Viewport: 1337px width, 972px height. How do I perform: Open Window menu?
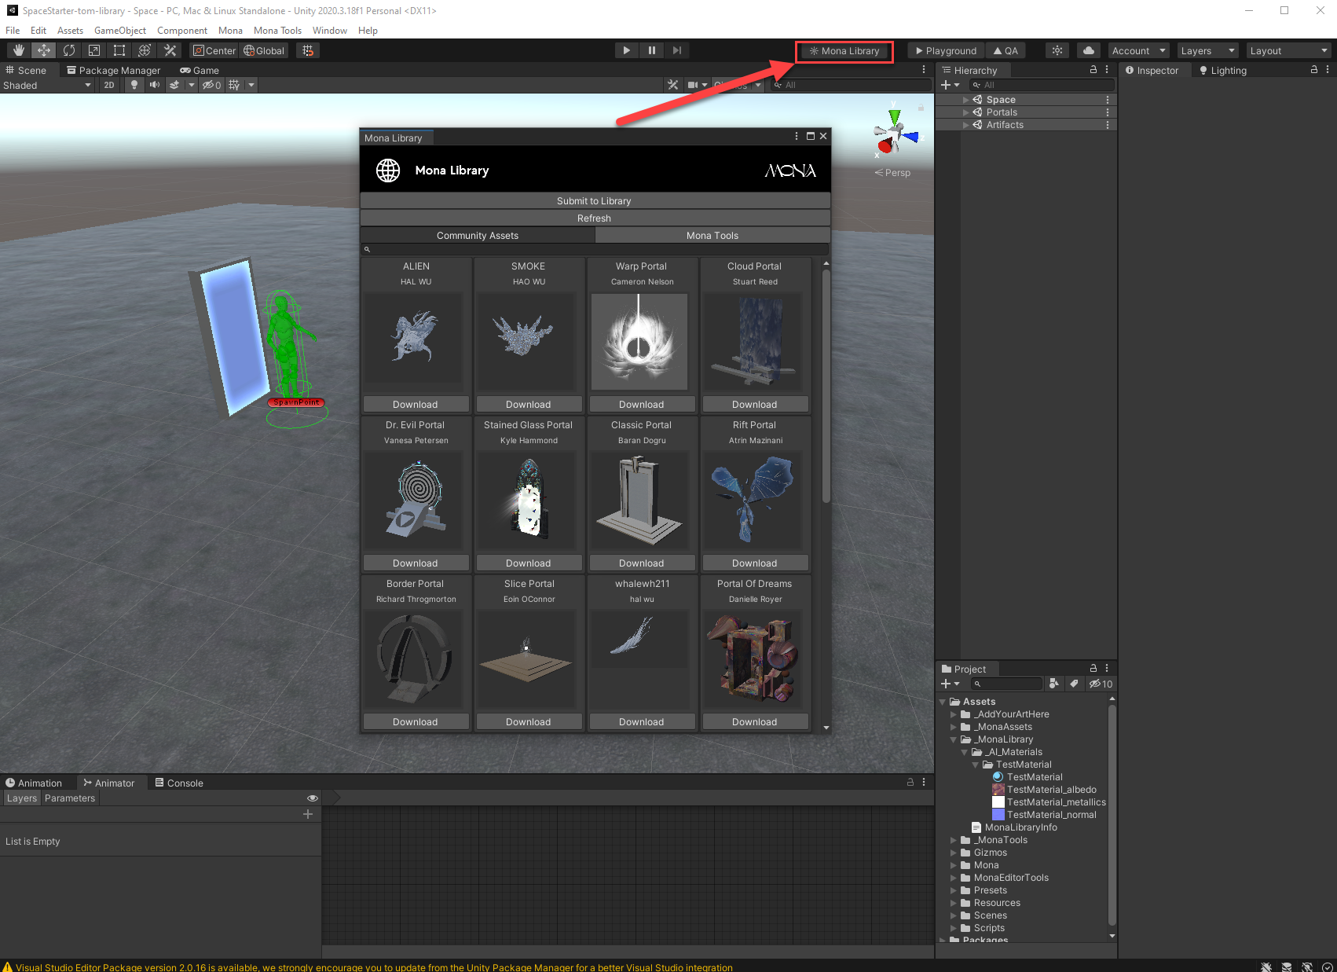330,31
